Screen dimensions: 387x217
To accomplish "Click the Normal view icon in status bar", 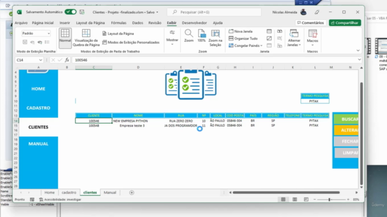I will point(283,200).
